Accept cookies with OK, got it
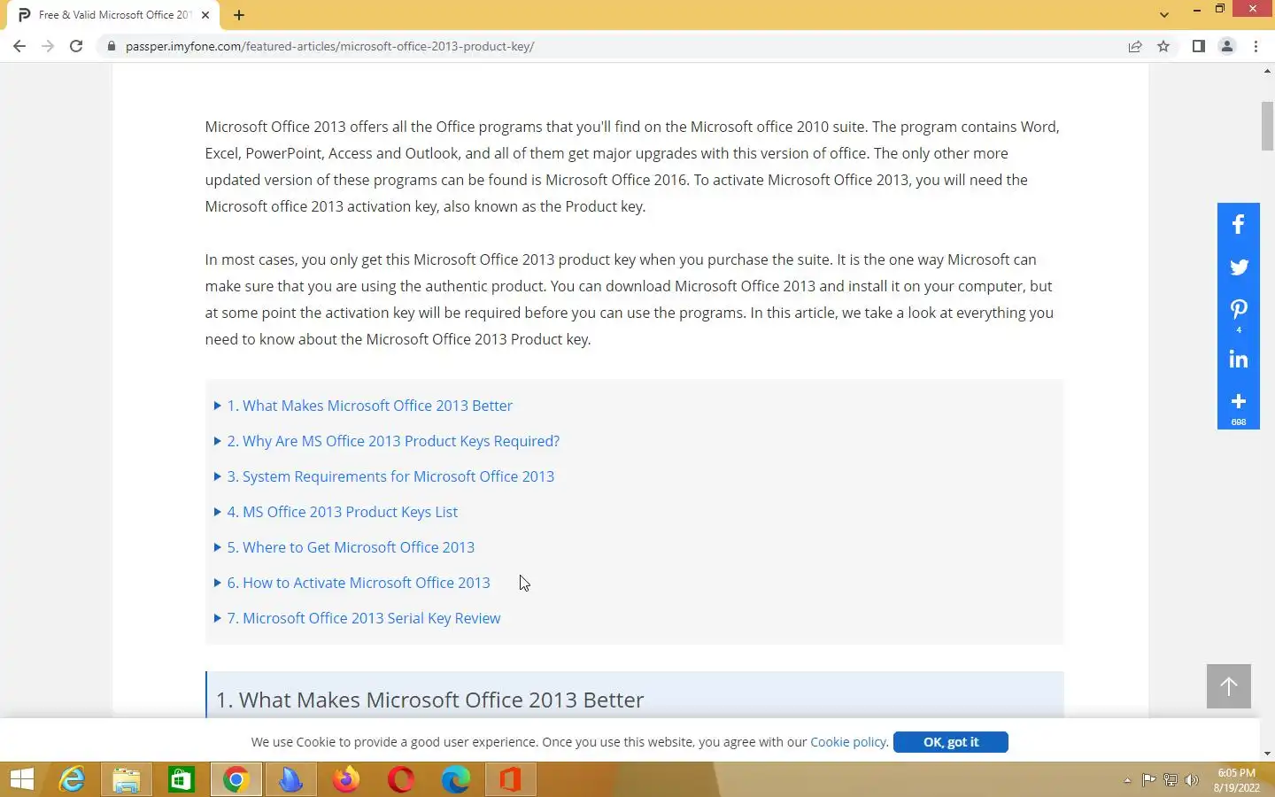The height and width of the screenshot is (797, 1275). click(x=950, y=742)
